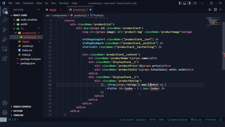
Task: Open the Run menu
Action: coord(54,3)
